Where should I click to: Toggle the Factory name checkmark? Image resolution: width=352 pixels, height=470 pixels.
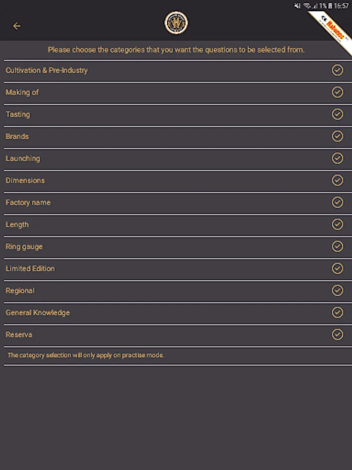click(x=337, y=202)
